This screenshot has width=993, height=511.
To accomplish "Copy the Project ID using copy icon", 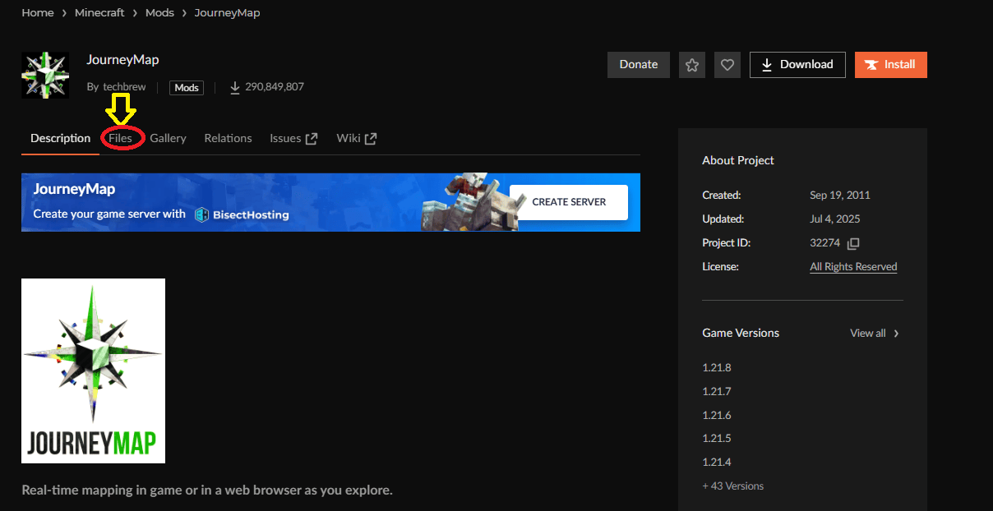I will (853, 243).
